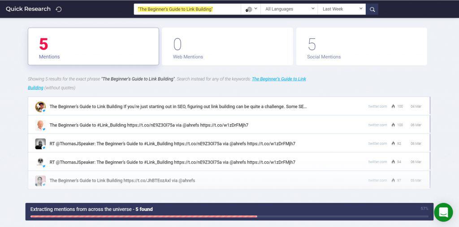This screenshot has width=459, height=227.
Task: Click the magnifying glass search button
Action: tap(372, 9)
